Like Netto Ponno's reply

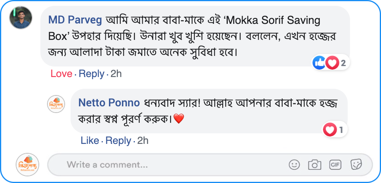pyautogui.click(x=90, y=140)
